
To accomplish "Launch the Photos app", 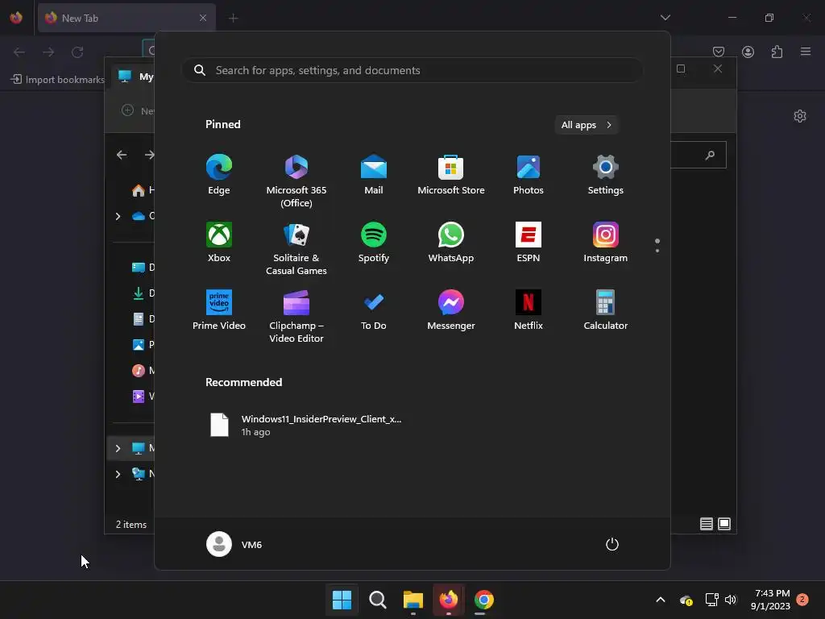I will pos(529,175).
